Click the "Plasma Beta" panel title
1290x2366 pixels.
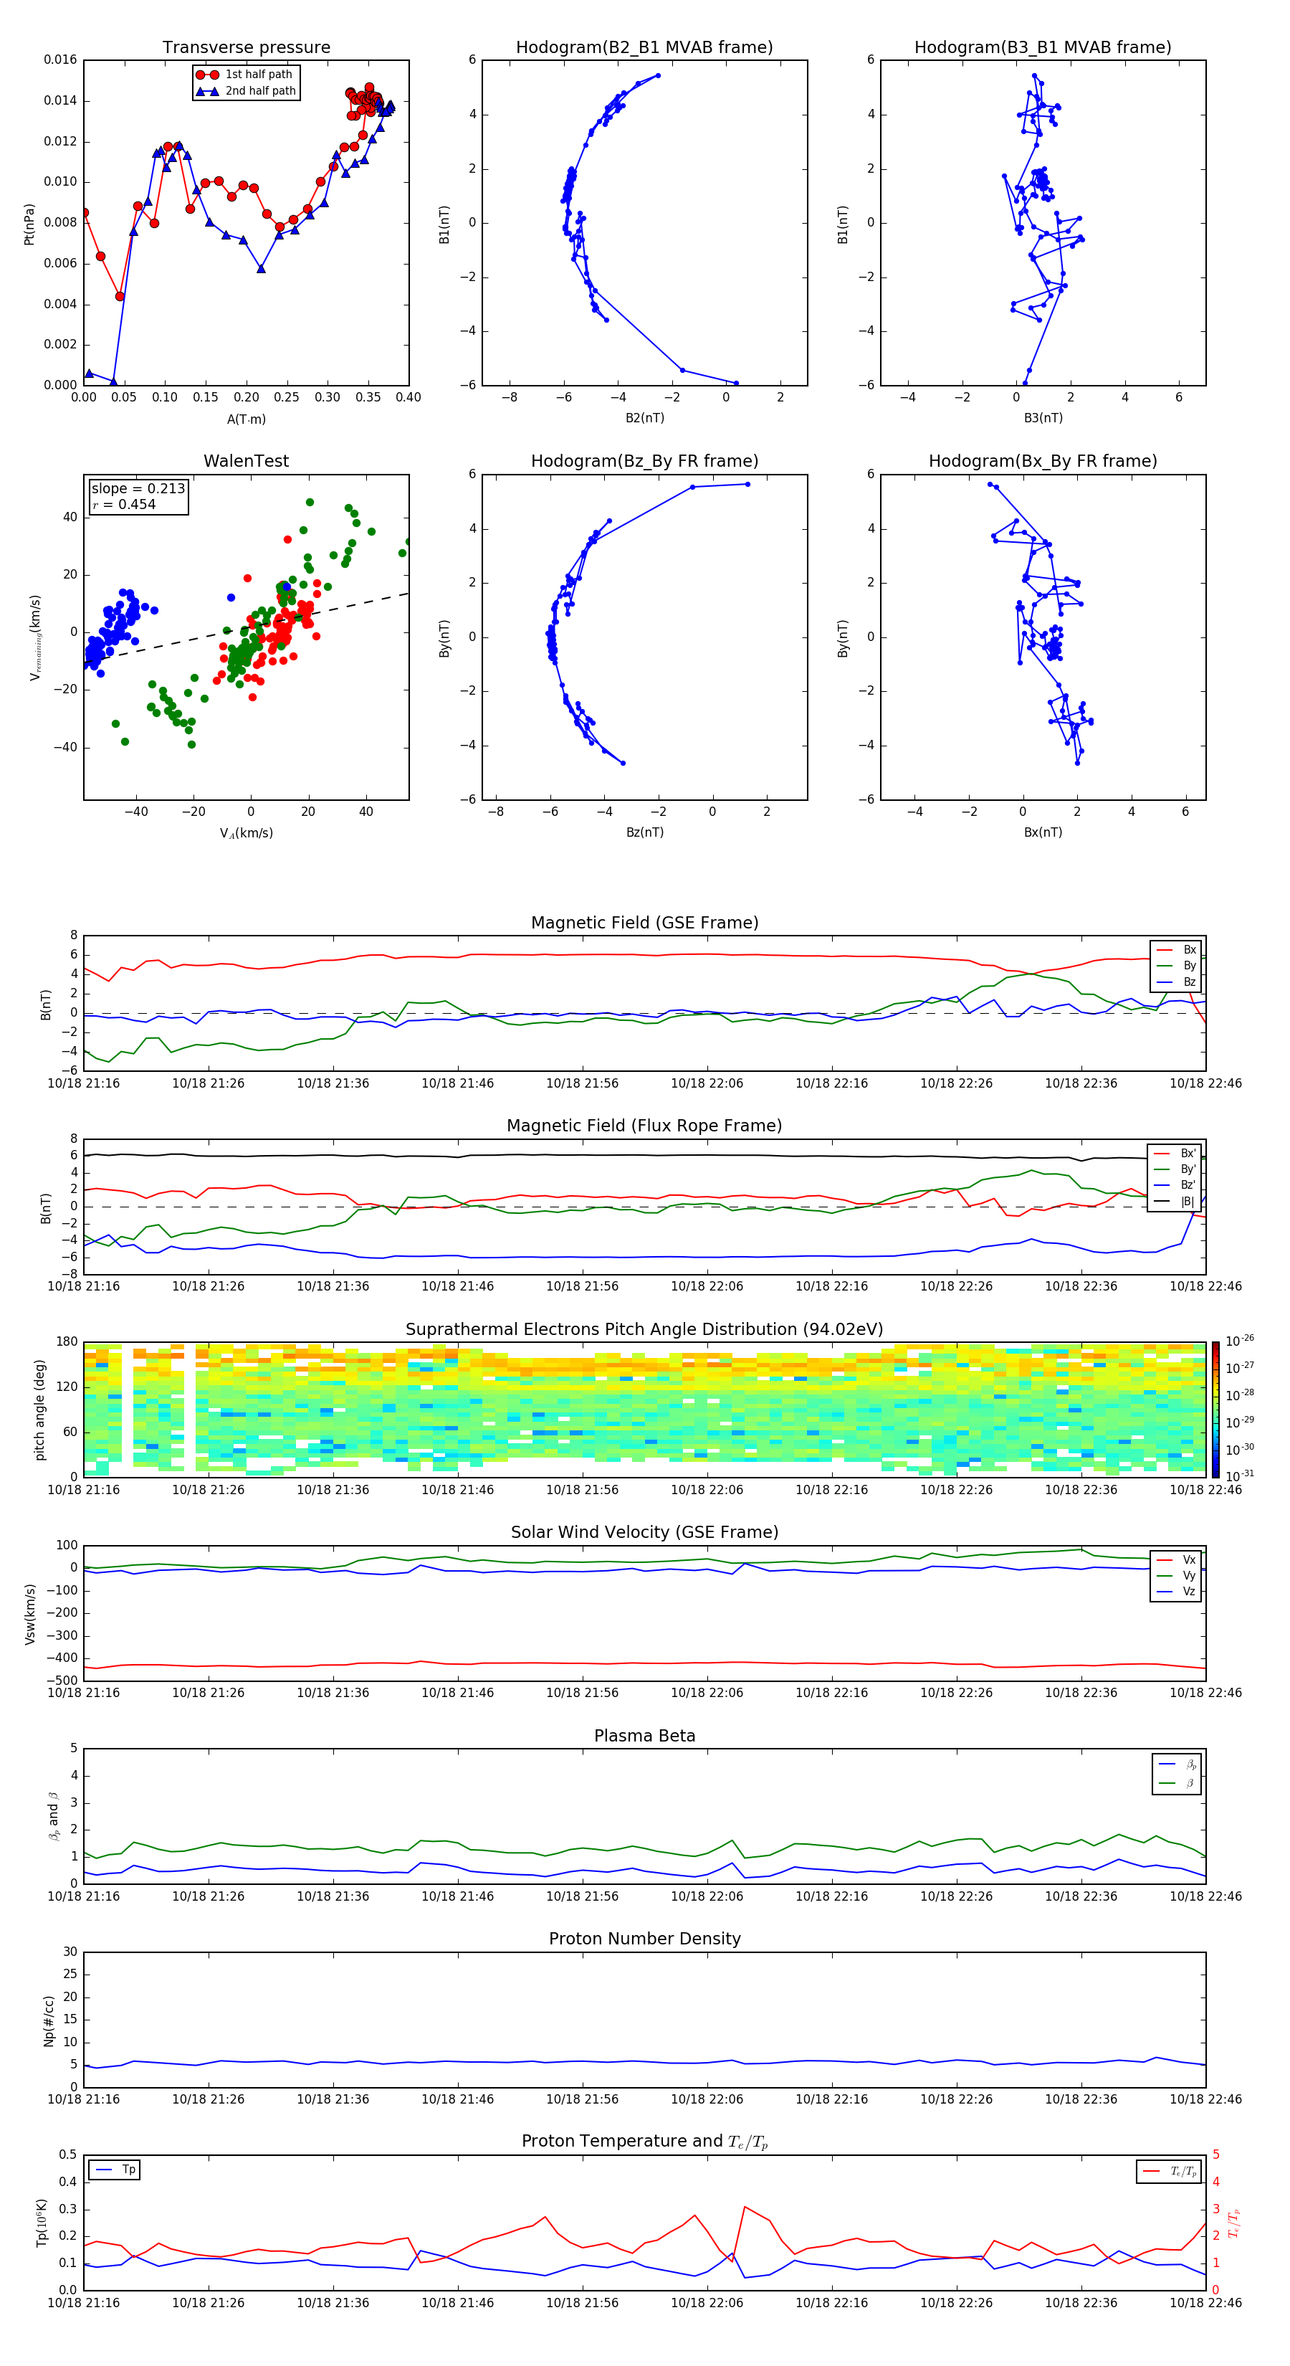tap(644, 1736)
